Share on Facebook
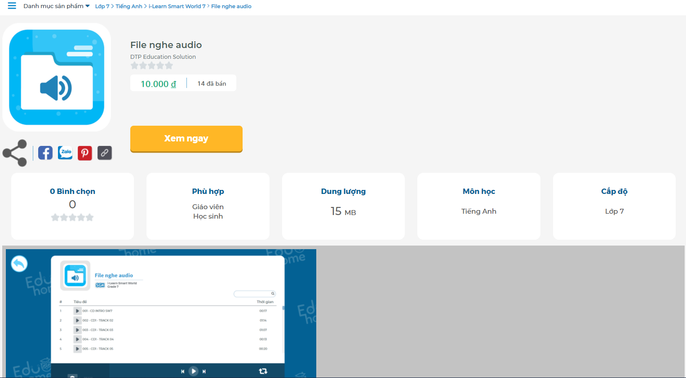 pos(45,153)
